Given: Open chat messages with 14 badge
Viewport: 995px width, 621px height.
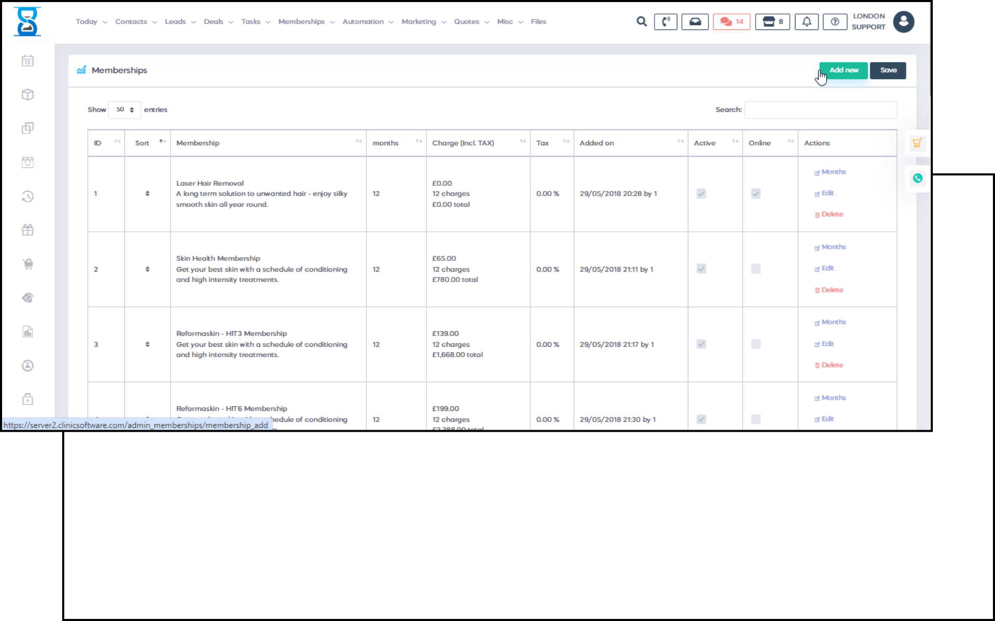Looking at the screenshot, I should tap(731, 22).
